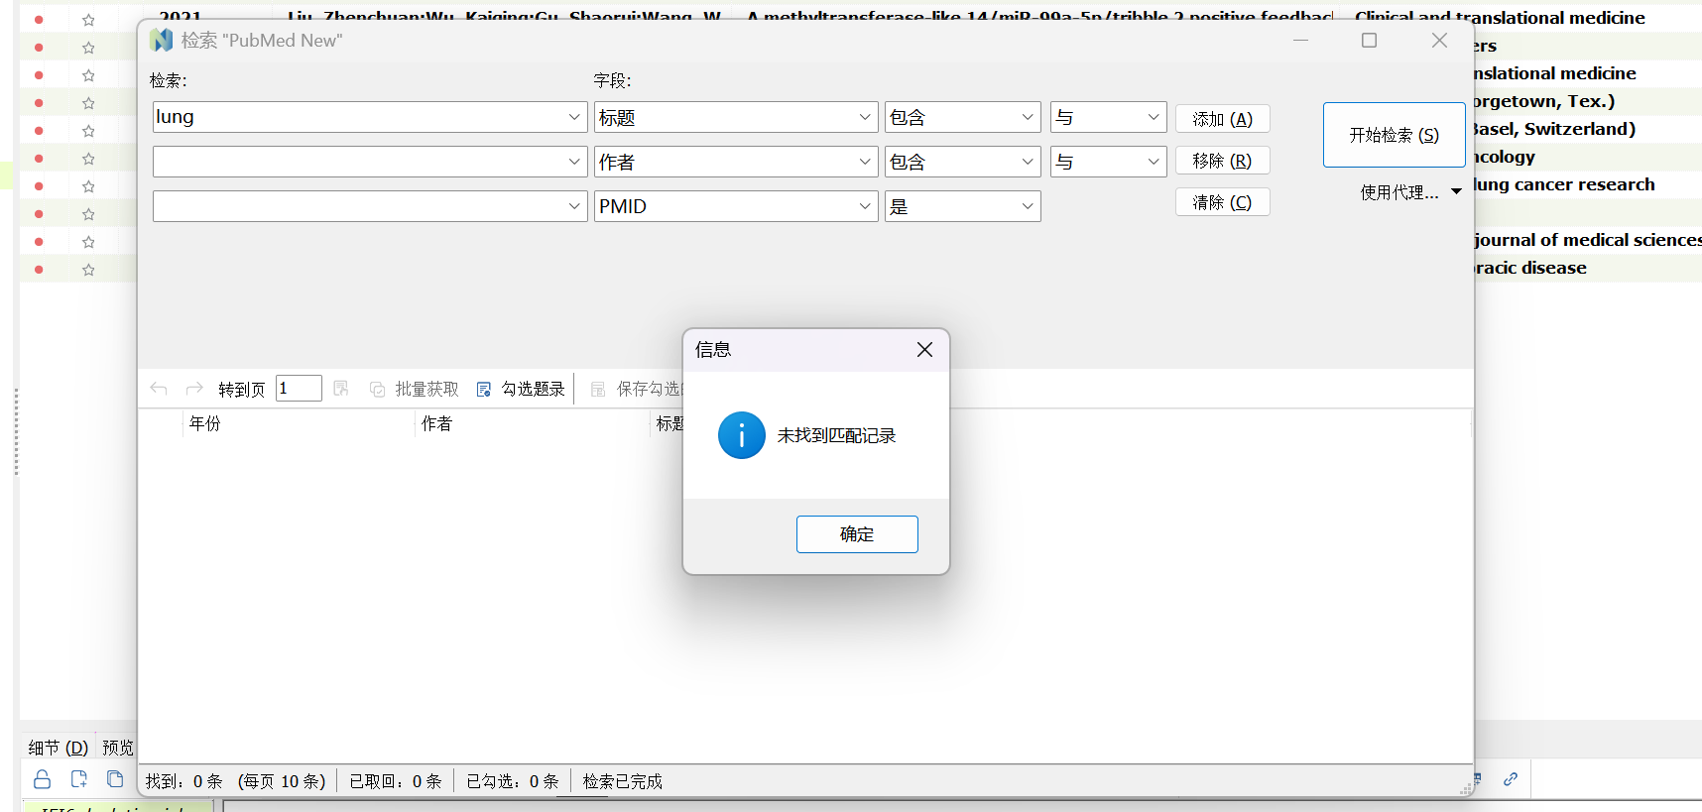Click the link icon at bottom right
This screenshot has height=812, width=1702.
tap(1511, 779)
